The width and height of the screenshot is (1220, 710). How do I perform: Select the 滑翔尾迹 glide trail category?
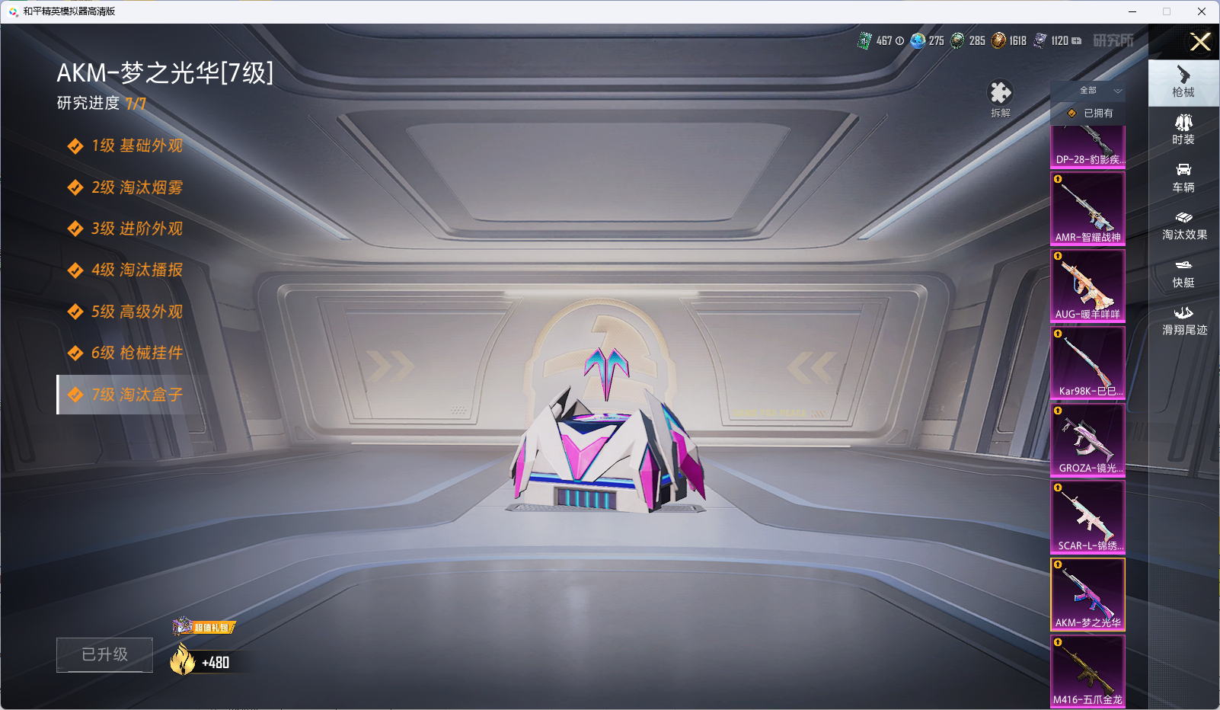click(x=1183, y=320)
